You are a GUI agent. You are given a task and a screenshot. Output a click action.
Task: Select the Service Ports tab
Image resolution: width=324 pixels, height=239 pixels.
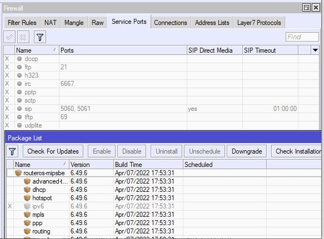(129, 22)
